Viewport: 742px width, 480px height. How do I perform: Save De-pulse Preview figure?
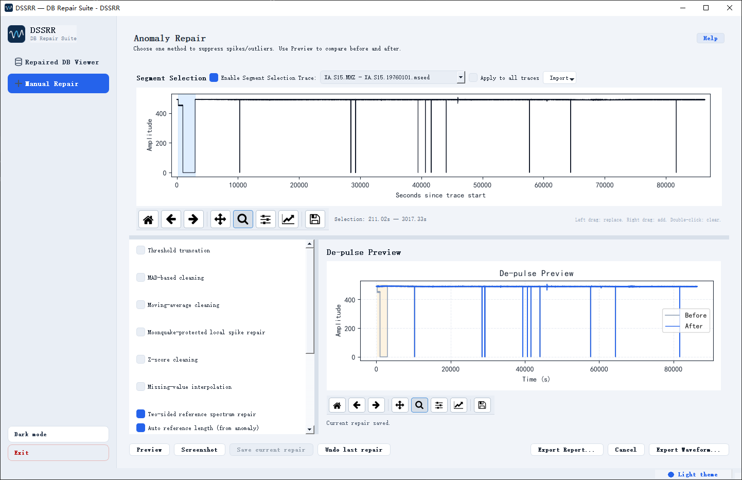[482, 405]
